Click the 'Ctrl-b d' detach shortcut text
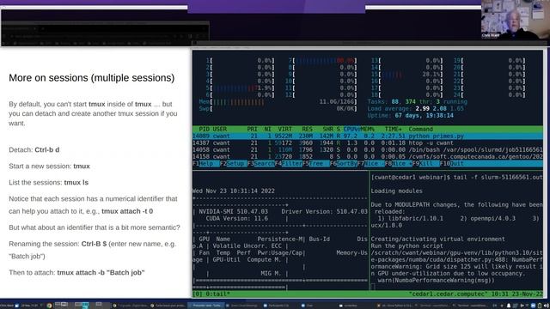 [47, 150]
